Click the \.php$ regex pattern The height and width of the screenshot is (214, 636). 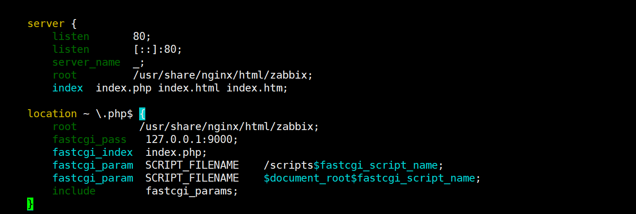tap(114, 114)
